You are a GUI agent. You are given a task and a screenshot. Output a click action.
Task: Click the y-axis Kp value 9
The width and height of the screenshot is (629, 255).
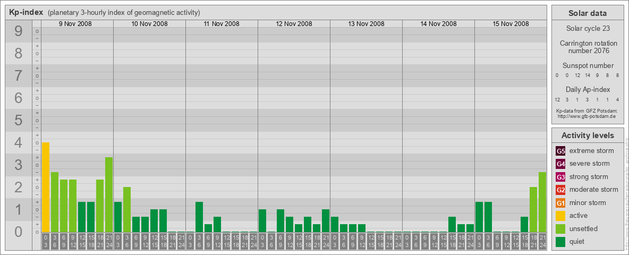pyautogui.click(x=19, y=31)
